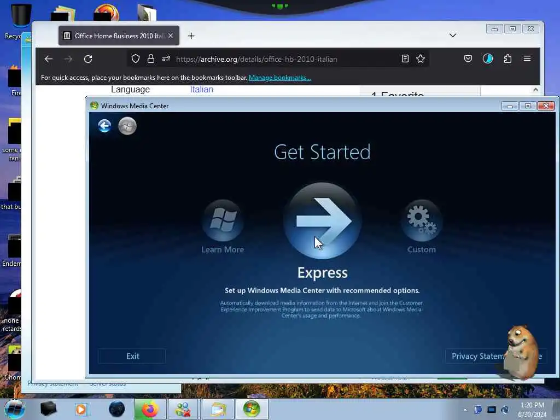View site security padlock info

[151, 59]
